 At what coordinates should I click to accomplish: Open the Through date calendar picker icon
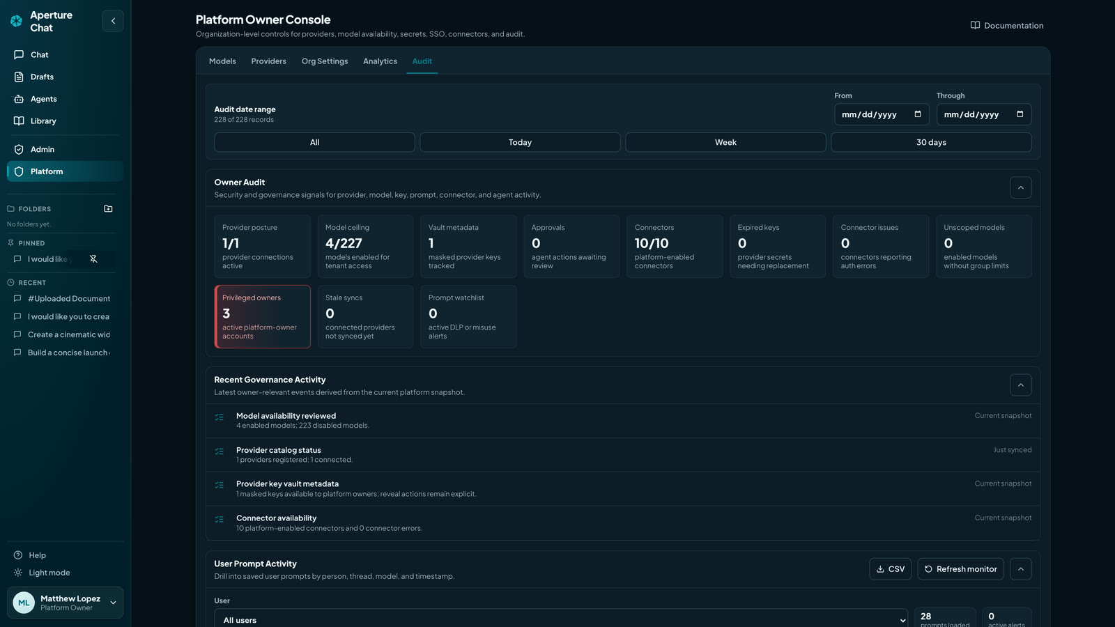point(1020,114)
